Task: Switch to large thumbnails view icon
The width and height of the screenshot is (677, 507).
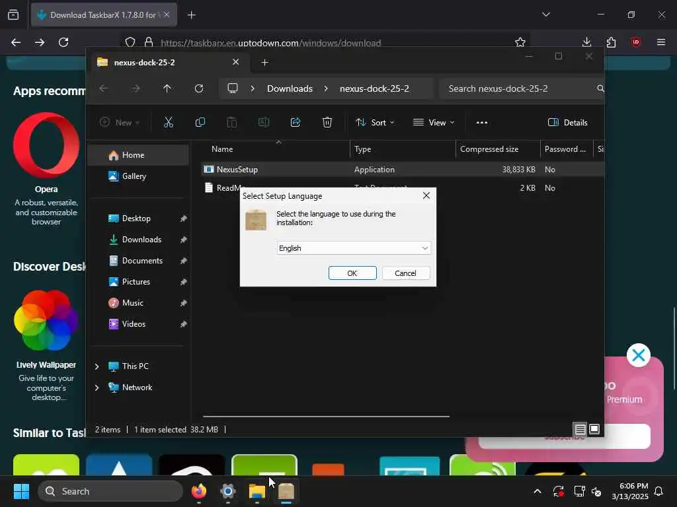Action: click(x=594, y=429)
